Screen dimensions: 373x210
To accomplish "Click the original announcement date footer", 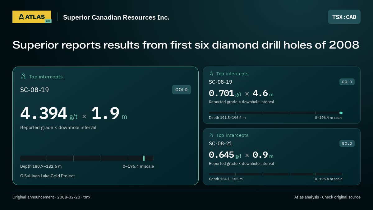I will pyautogui.click(x=51, y=197).
